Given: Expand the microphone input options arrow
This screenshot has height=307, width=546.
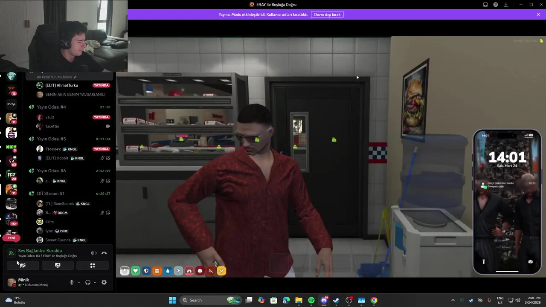Looking at the screenshot, I should tap(78, 282).
